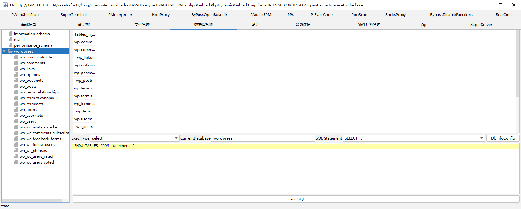Image resolution: width=521 pixels, height=209 pixels.
Task: Click the wp_options table icon in tree
Action: click(x=16, y=75)
